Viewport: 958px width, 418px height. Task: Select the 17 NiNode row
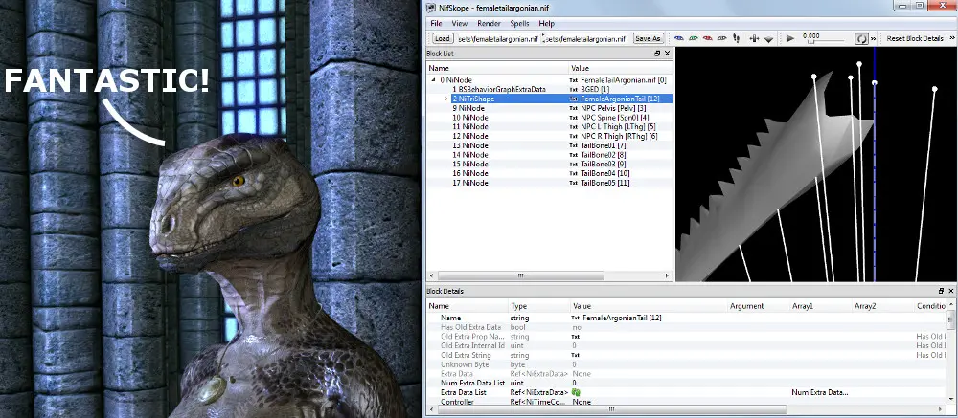click(549, 183)
